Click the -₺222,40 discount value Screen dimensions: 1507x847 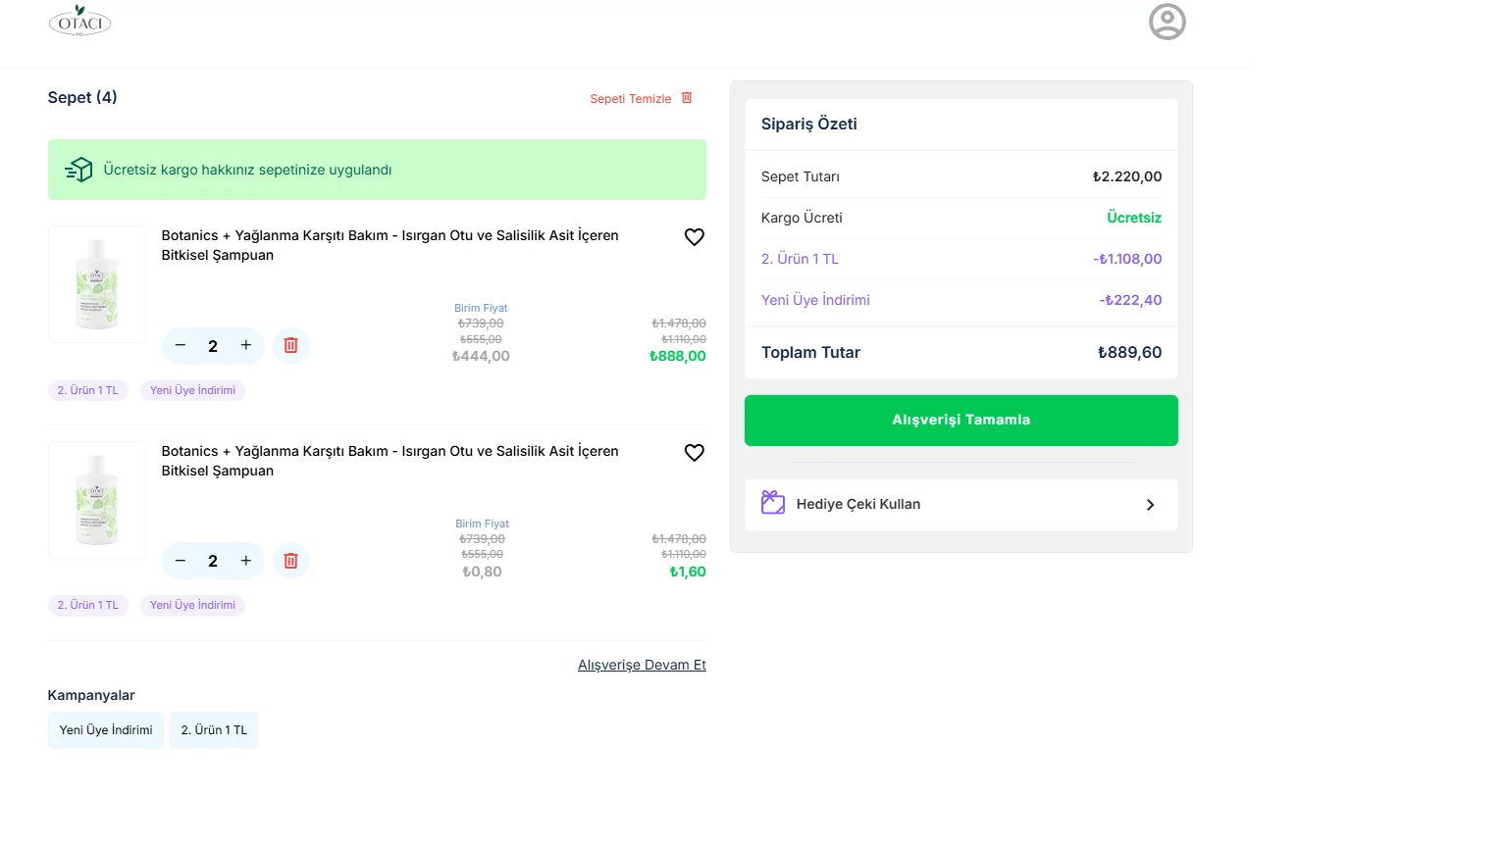(x=1130, y=300)
